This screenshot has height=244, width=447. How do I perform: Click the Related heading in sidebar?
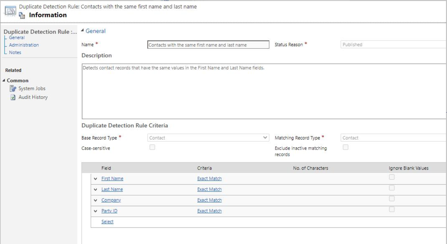click(13, 70)
